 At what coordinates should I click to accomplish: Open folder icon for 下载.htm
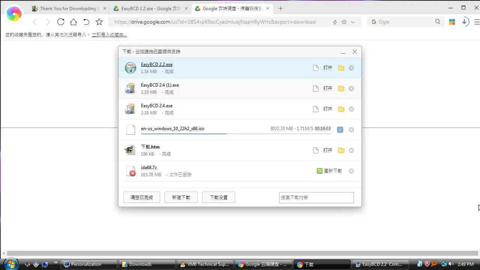(x=341, y=150)
